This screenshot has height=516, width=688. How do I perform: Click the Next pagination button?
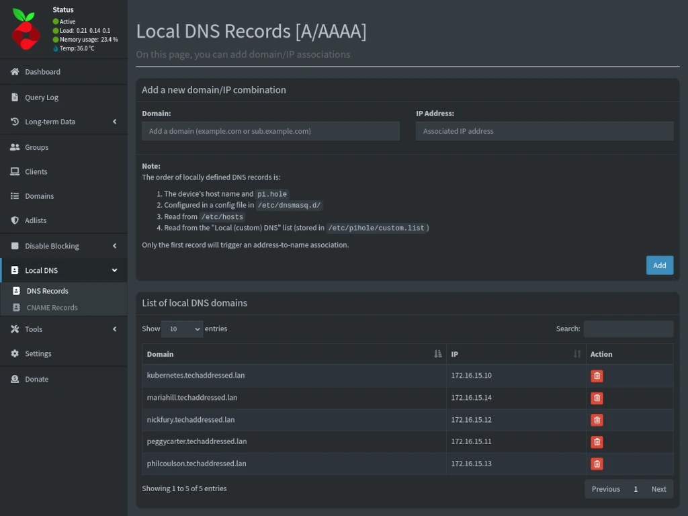(658, 488)
